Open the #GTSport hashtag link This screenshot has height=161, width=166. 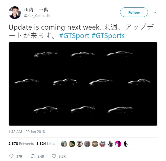click(x=74, y=36)
